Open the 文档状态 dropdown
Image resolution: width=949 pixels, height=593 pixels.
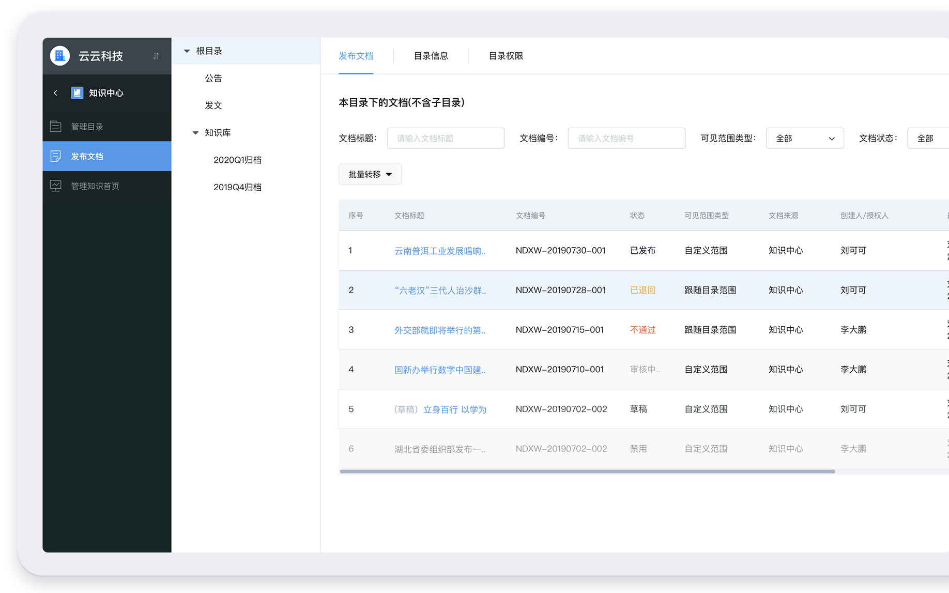928,139
